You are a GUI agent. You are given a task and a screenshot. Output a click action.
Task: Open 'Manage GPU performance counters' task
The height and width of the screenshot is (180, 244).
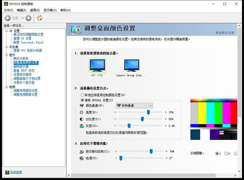click(28, 50)
